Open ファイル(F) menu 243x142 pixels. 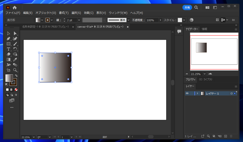point(13,13)
